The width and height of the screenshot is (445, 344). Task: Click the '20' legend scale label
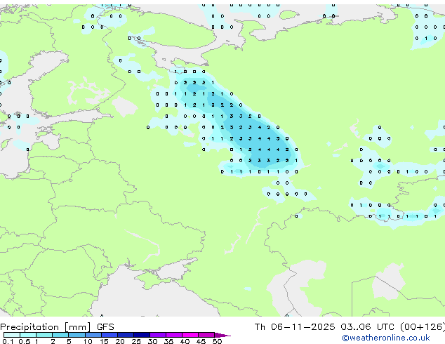pos(120,341)
